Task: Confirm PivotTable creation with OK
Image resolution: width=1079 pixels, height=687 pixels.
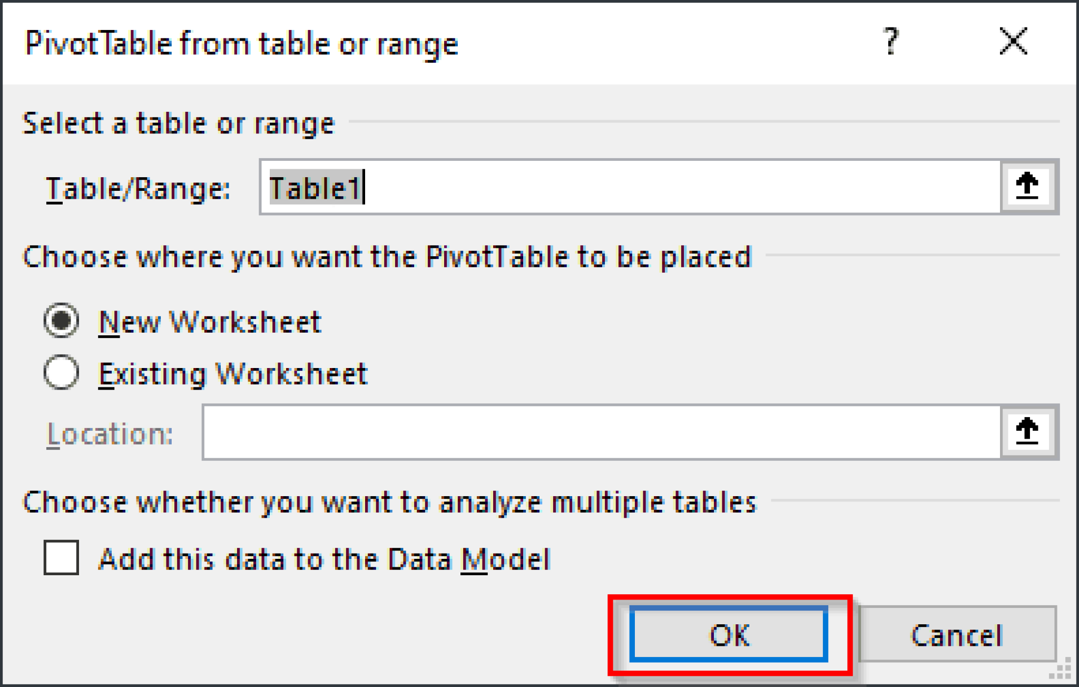Action: (730, 634)
